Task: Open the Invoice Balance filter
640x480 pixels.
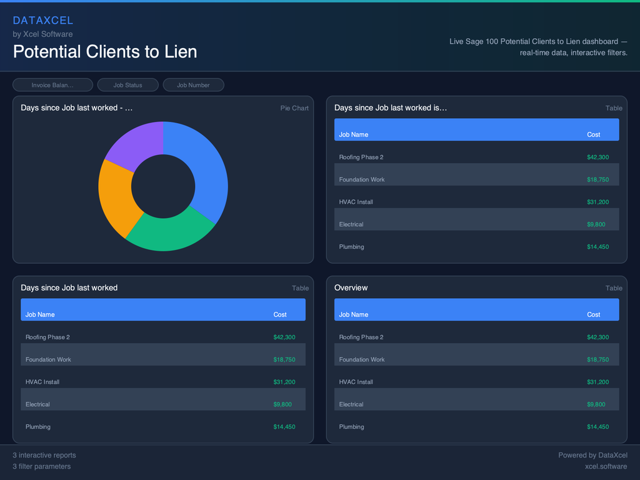Action: tap(52, 84)
